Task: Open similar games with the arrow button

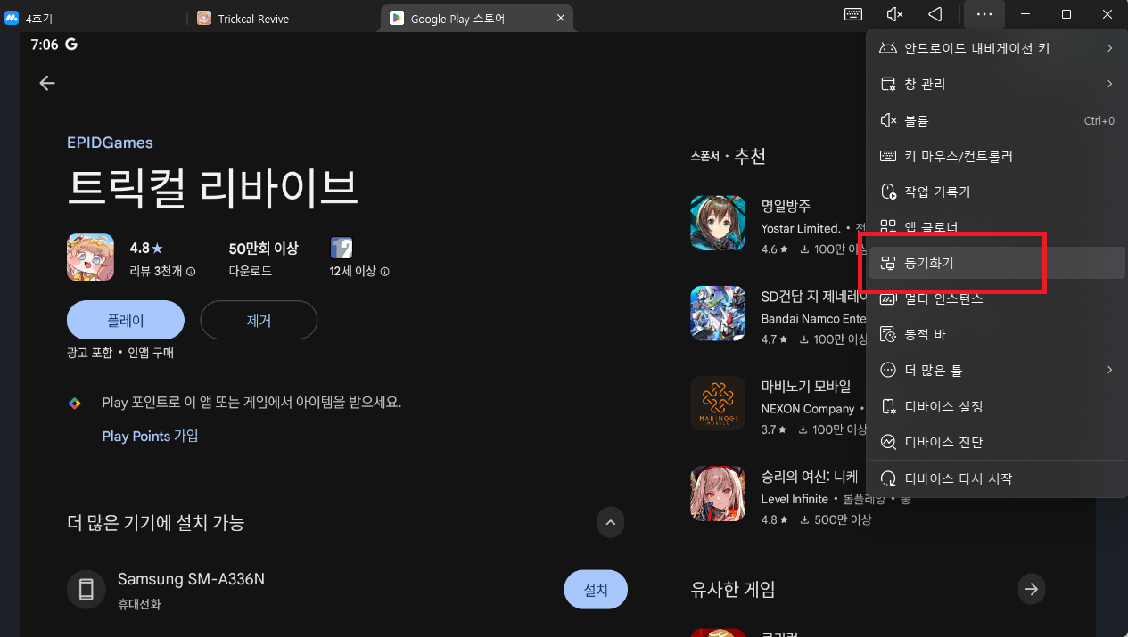Action: (x=1032, y=589)
